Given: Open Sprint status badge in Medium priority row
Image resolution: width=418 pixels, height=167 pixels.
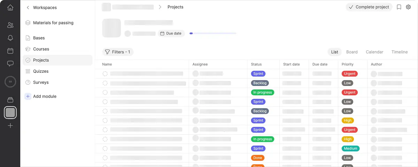Looking at the screenshot, I should [258, 149].
